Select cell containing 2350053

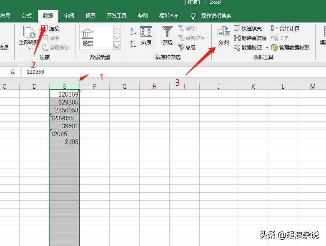(x=65, y=110)
